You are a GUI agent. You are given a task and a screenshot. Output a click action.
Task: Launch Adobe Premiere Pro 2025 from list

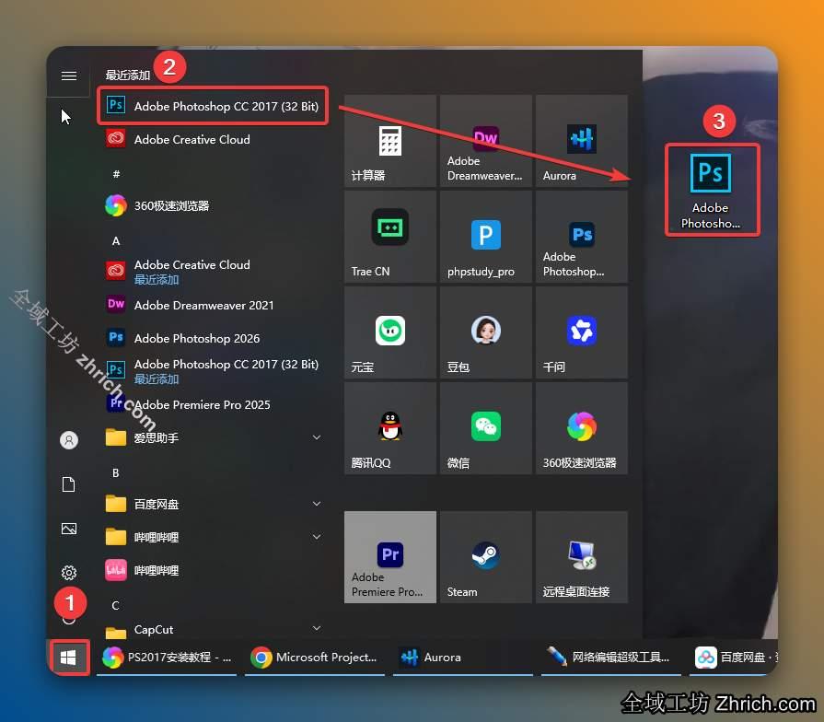coord(213,404)
